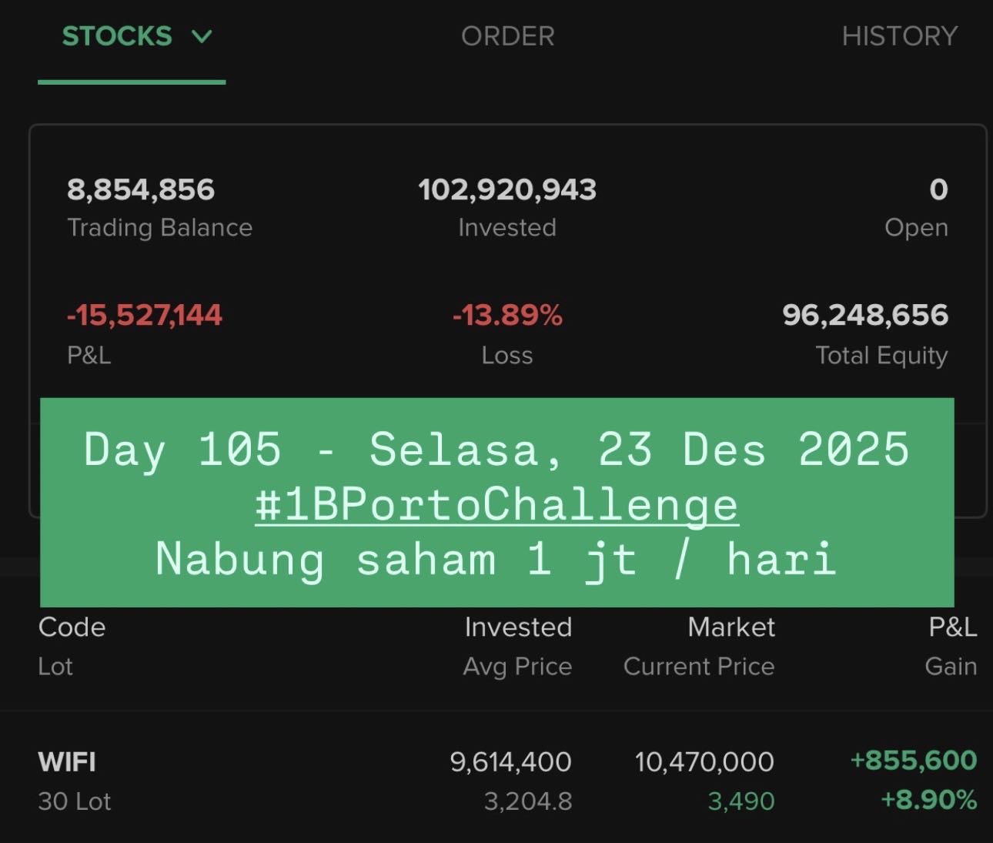Click the WIFI gain +8.90%
The image size is (993, 843).
click(928, 800)
